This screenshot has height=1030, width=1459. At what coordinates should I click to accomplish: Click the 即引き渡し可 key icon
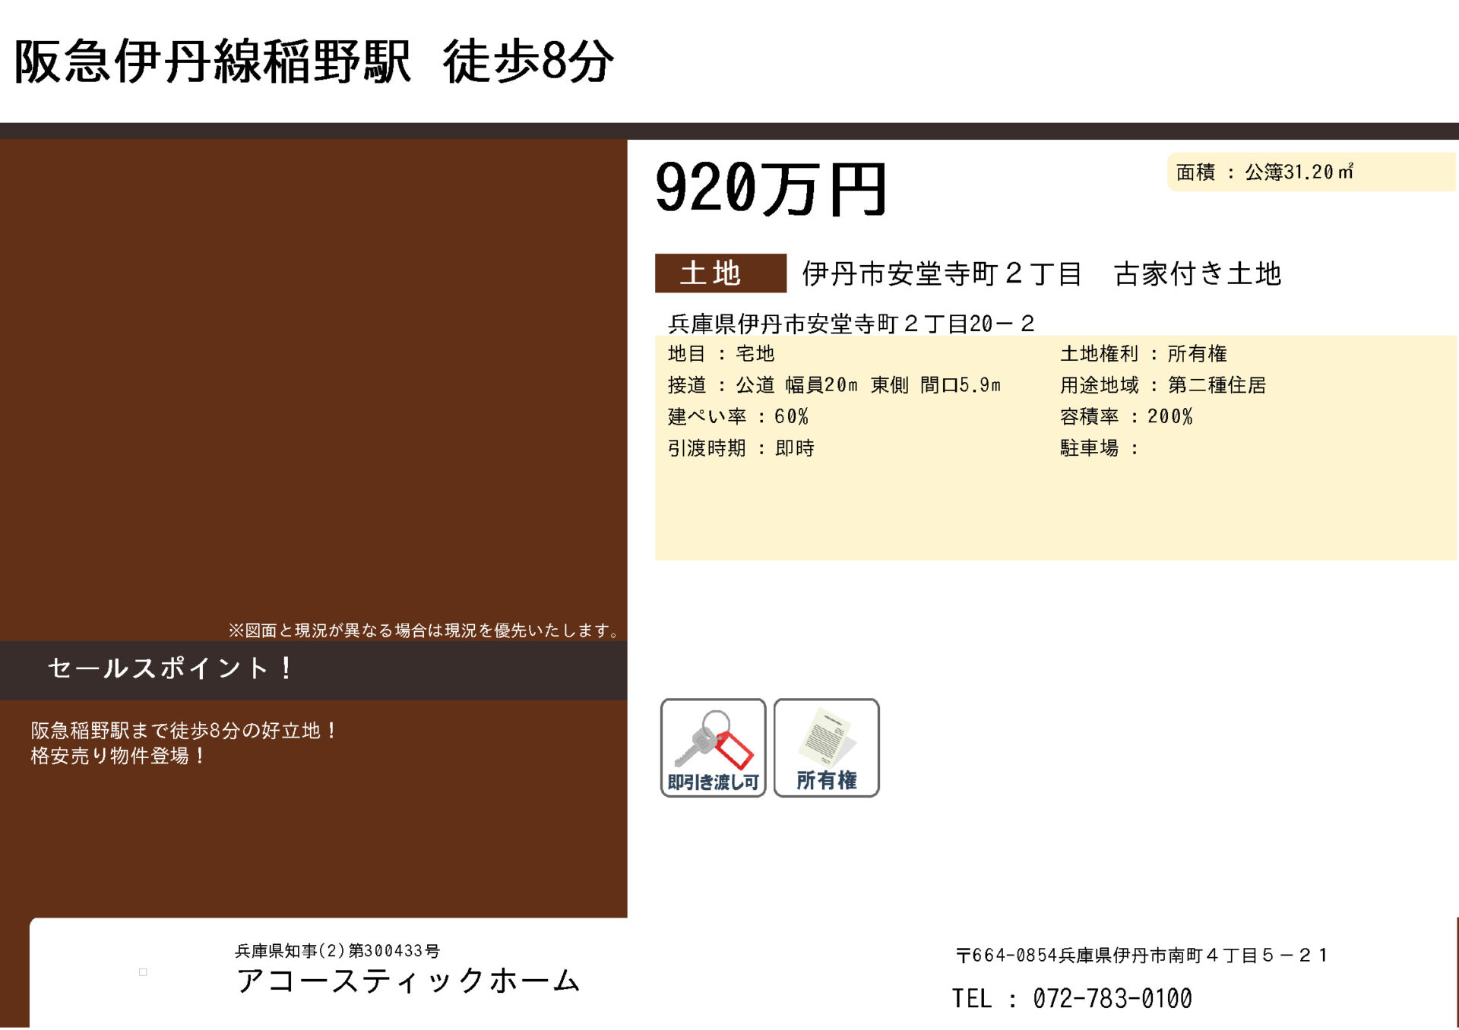713,747
